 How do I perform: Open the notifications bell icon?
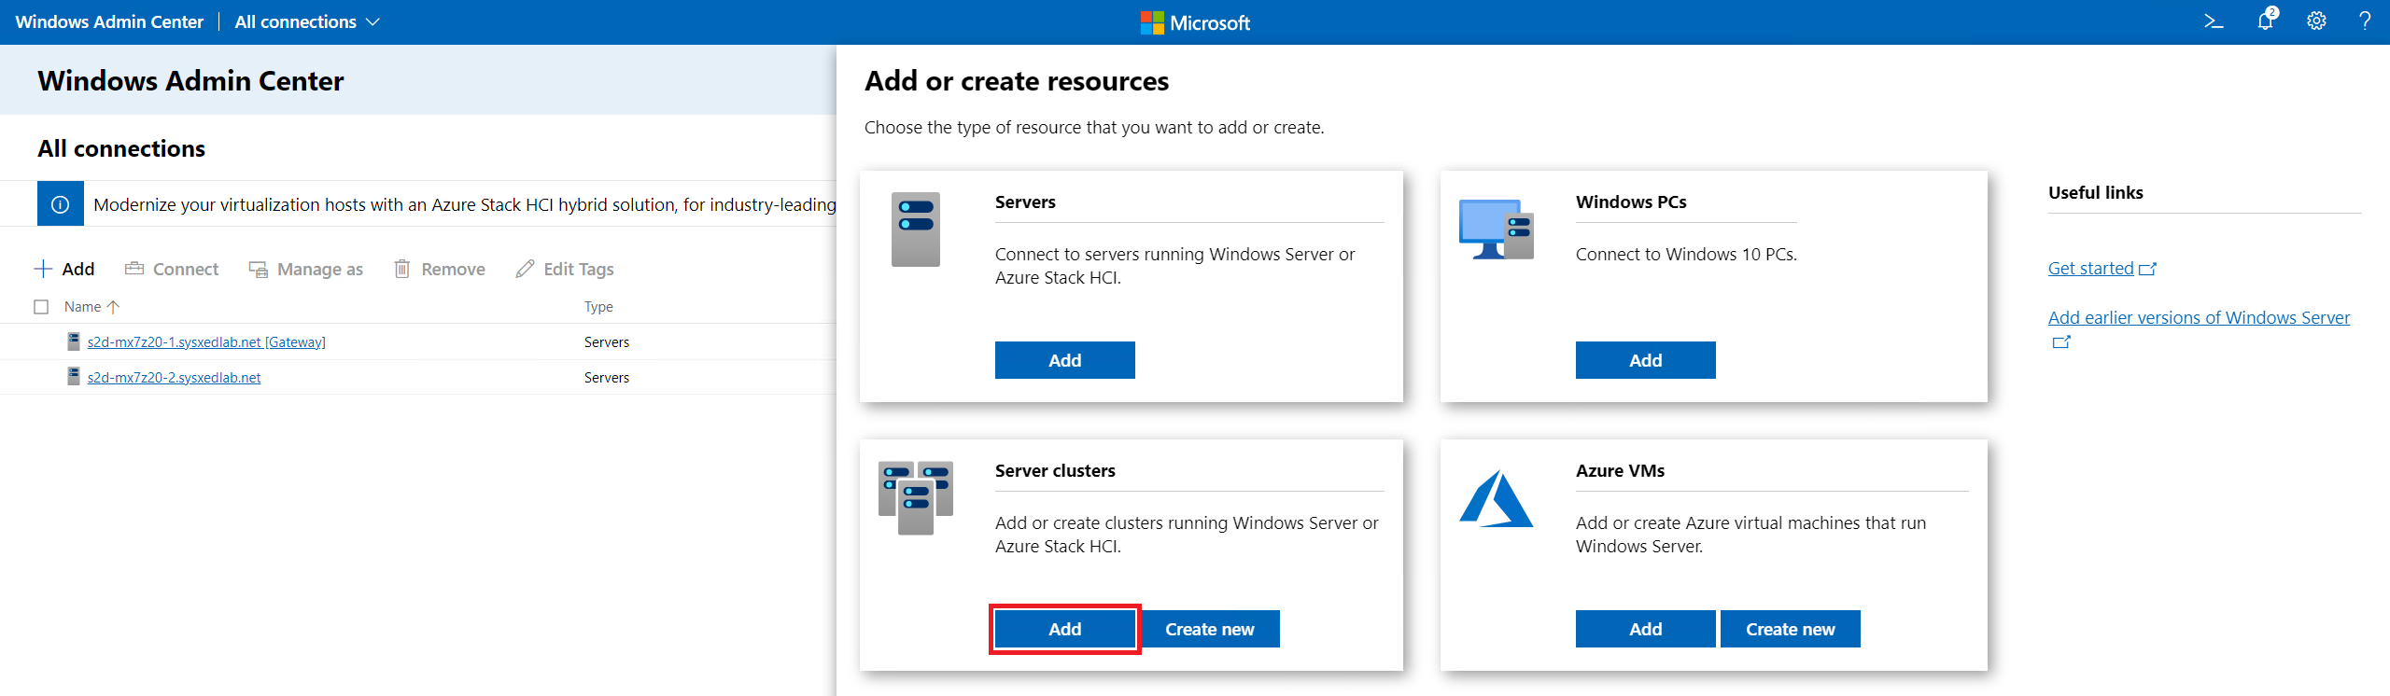tap(2266, 21)
